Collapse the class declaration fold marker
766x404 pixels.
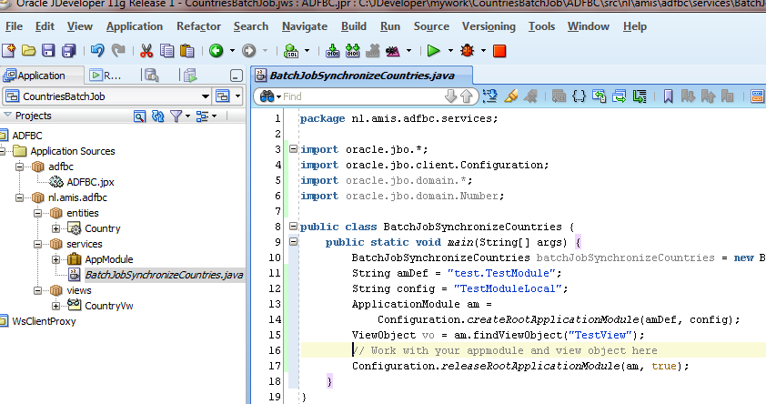(293, 227)
